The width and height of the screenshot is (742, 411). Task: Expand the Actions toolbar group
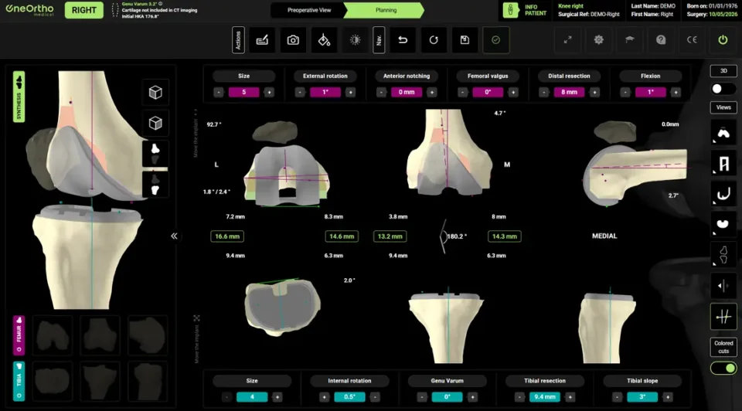[238, 40]
